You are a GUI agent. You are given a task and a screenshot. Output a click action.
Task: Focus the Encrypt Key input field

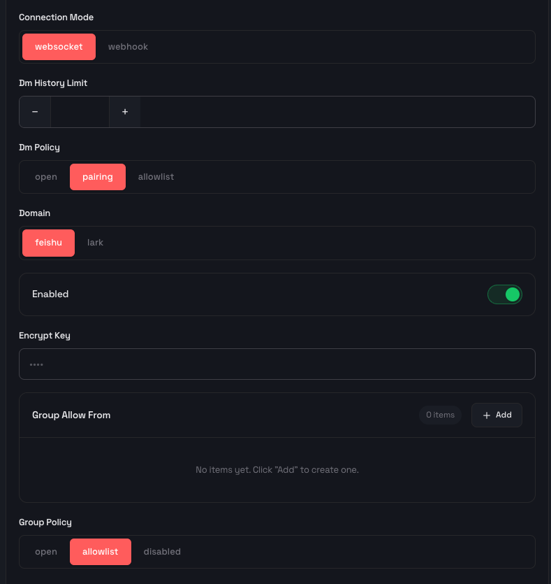[277, 364]
